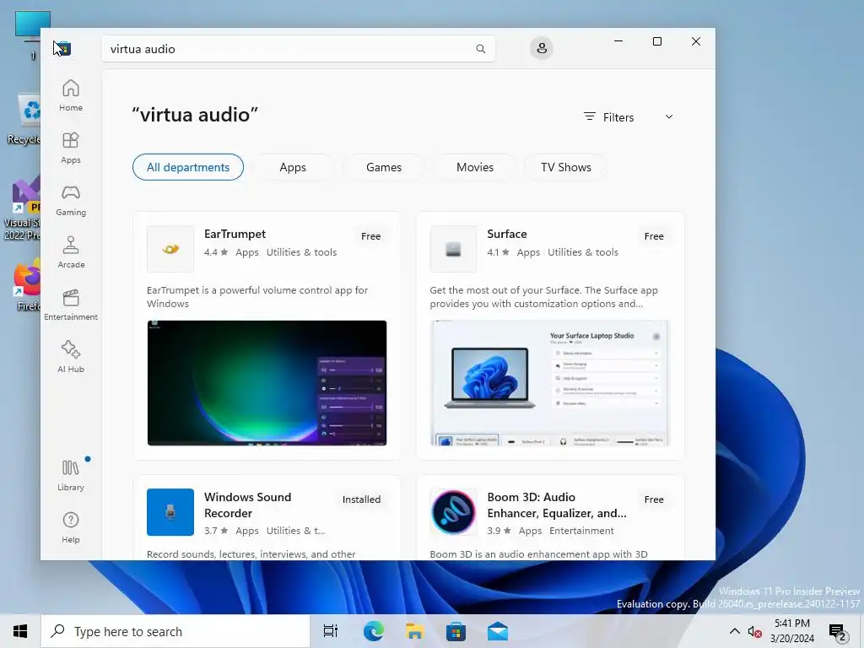Open the user account profile icon
Screen dimensions: 864x648
(x=542, y=48)
